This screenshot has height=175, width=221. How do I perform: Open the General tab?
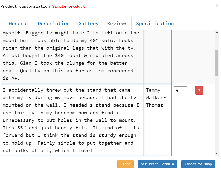(x=19, y=24)
